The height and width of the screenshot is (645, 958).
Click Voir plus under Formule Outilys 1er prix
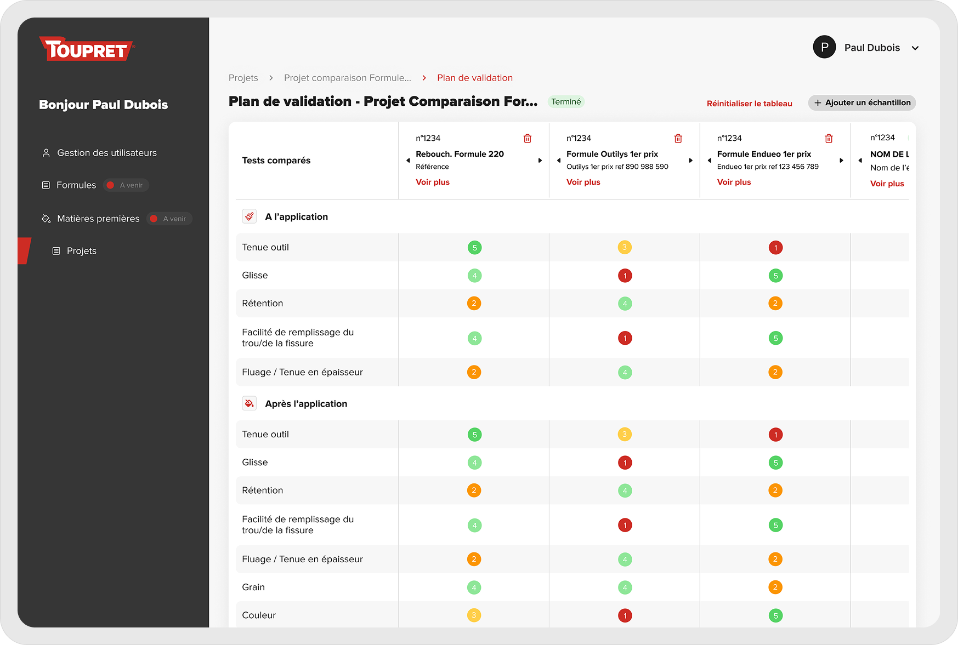click(583, 182)
